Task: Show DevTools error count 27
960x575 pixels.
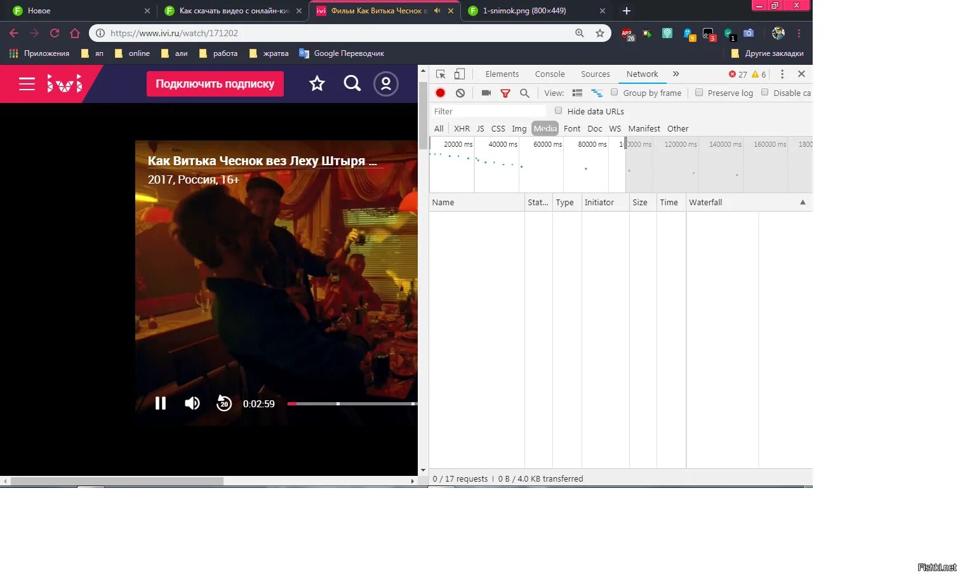Action: tap(738, 74)
